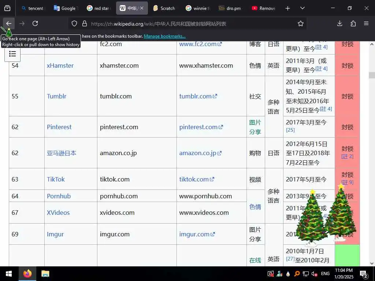Select the www.pornhub.com address text
This screenshot has height=281, width=375.
[205, 196]
